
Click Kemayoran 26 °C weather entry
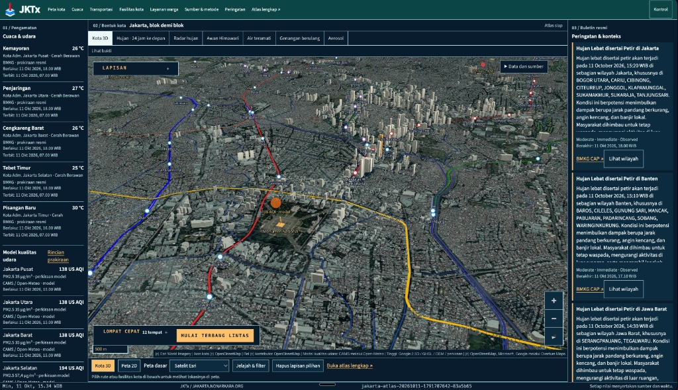pyautogui.click(x=43, y=62)
